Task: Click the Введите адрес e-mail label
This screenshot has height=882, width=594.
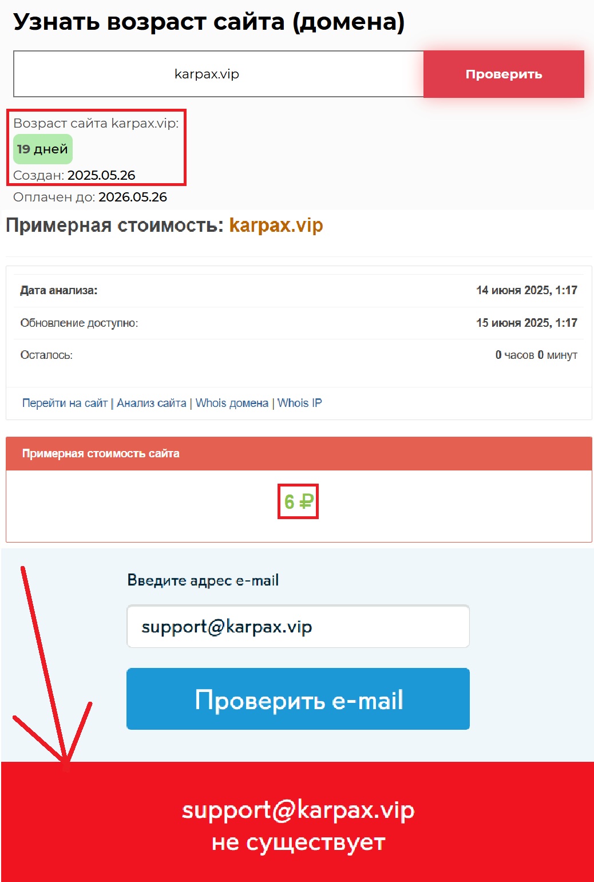Action: [203, 580]
